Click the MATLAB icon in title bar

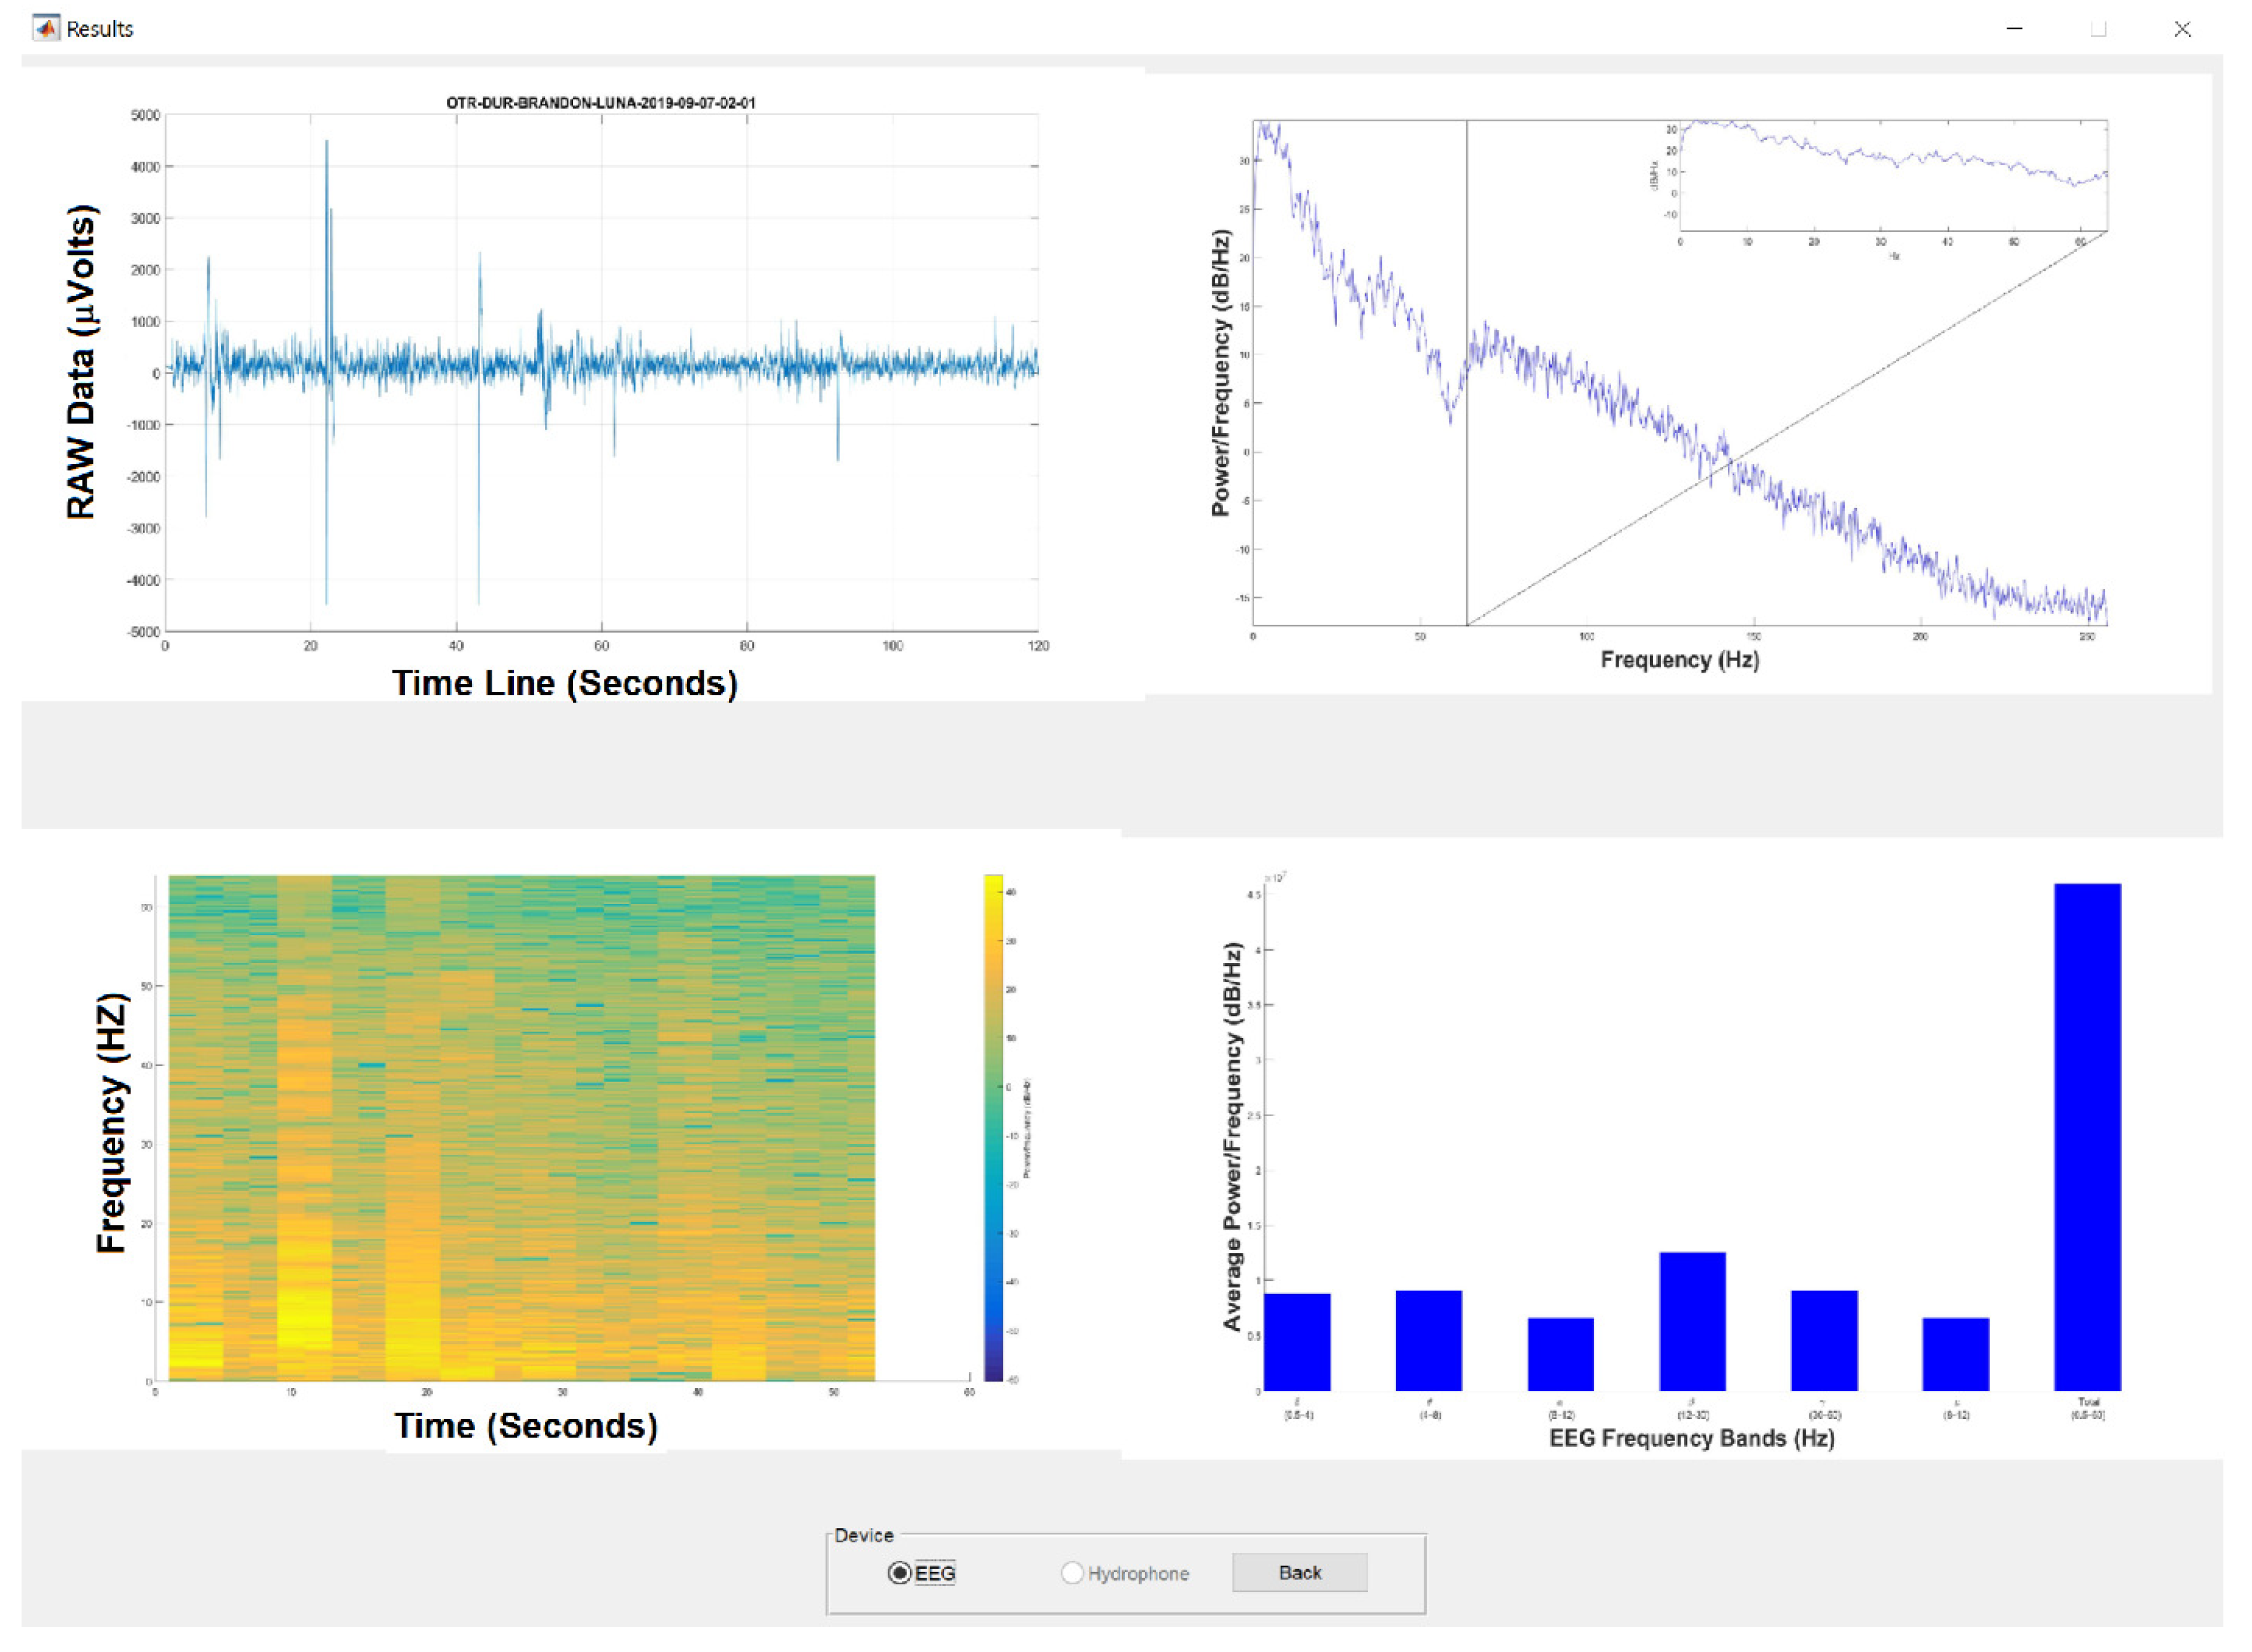(x=45, y=28)
